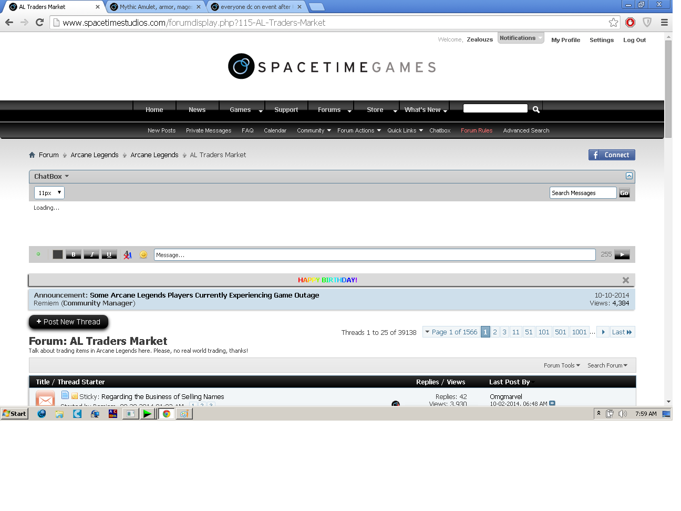
Task: Click the green status dot in ChatBox
Action: coord(38,254)
